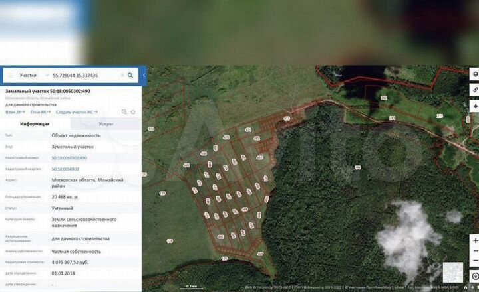Expand the three-dots control between zoom buttons

pyautogui.click(x=474, y=251)
